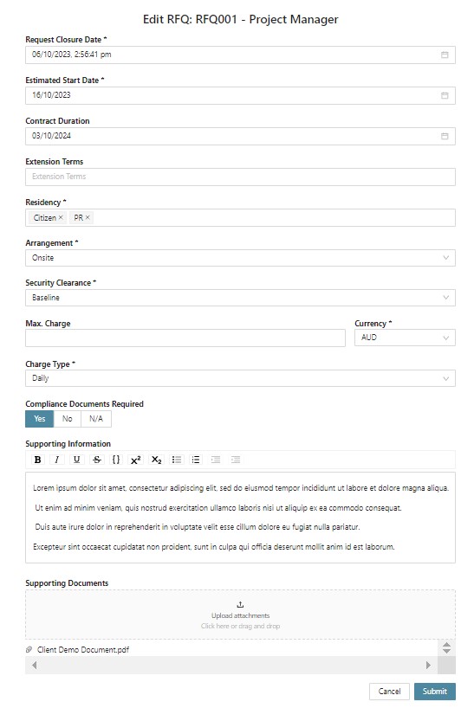Expand the Arrangement dropdown
The image size is (474, 708).
(240, 258)
